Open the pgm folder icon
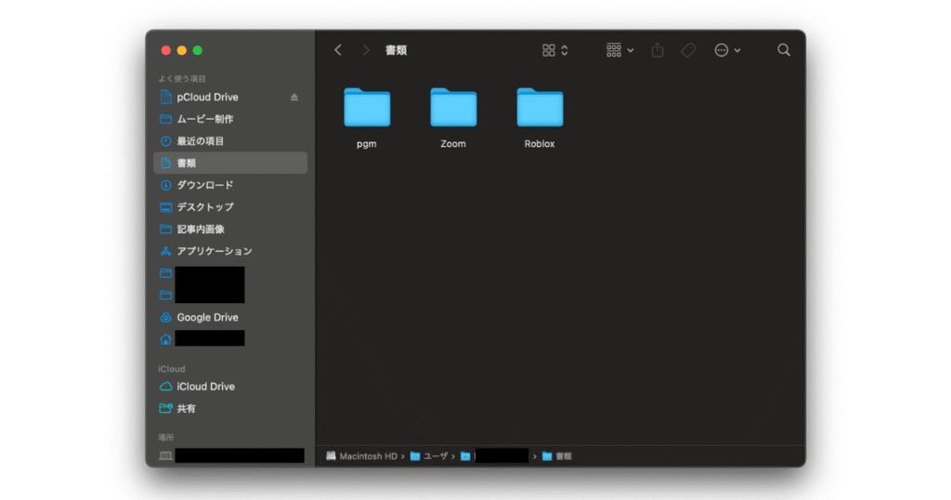The width and height of the screenshot is (951, 500). tap(367, 107)
